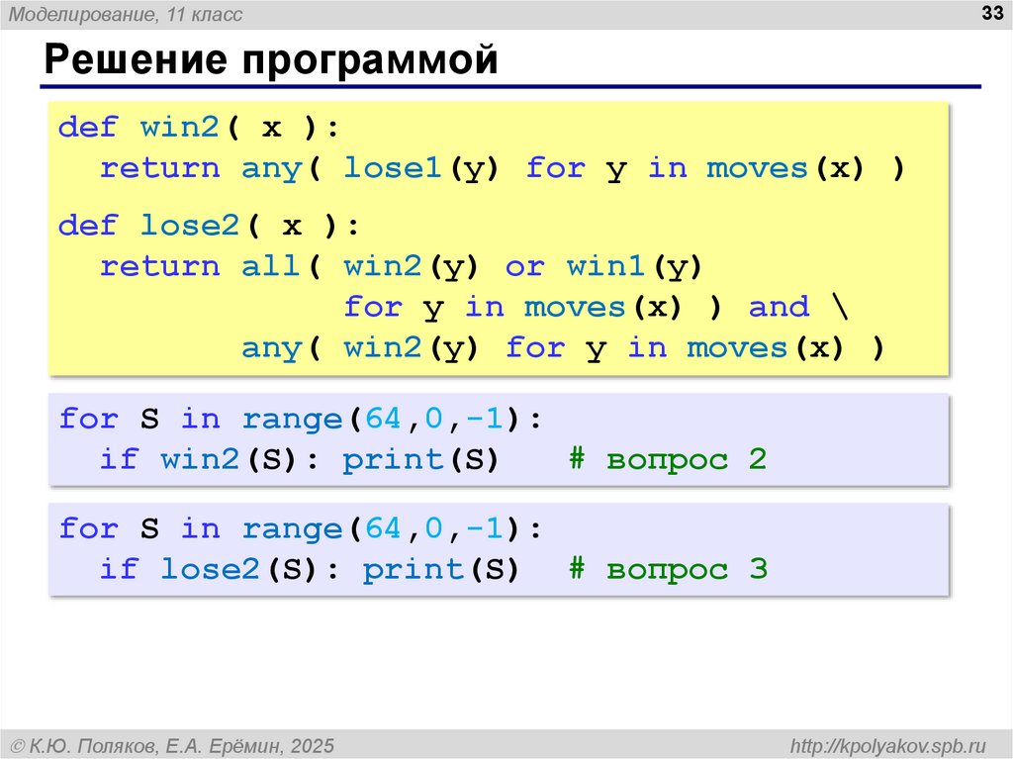Click the authors copyright text in footer
This screenshot has height=759, width=1013.
[170, 744]
